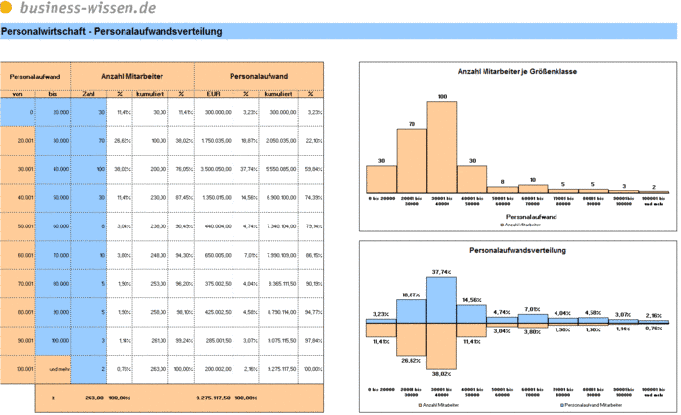Click the Anzahl Mitarbeiter je Größenklasse chart title
Screen dimensions: 681x415
pos(518,72)
